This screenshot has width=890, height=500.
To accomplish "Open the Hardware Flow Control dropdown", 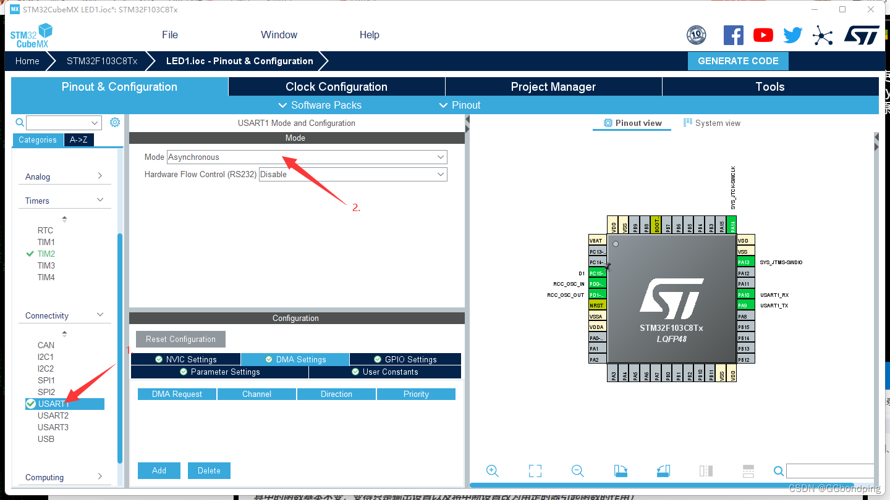I will tap(440, 174).
